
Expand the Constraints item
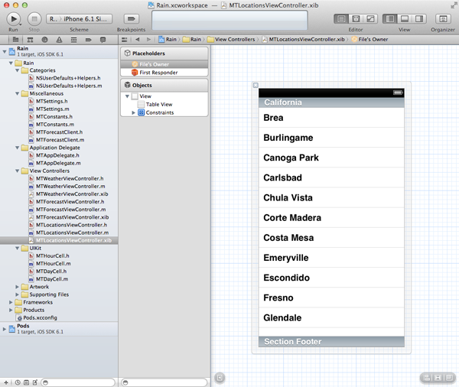click(133, 112)
